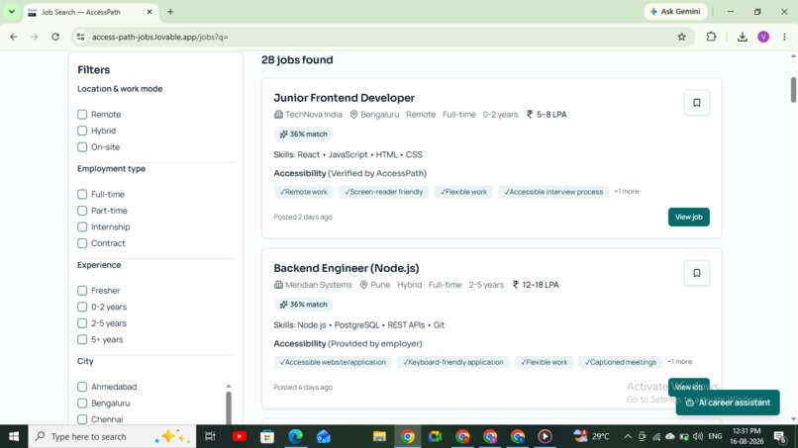The image size is (798, 448).
Task: Check the On-site filter
Action: click(82, 147)
